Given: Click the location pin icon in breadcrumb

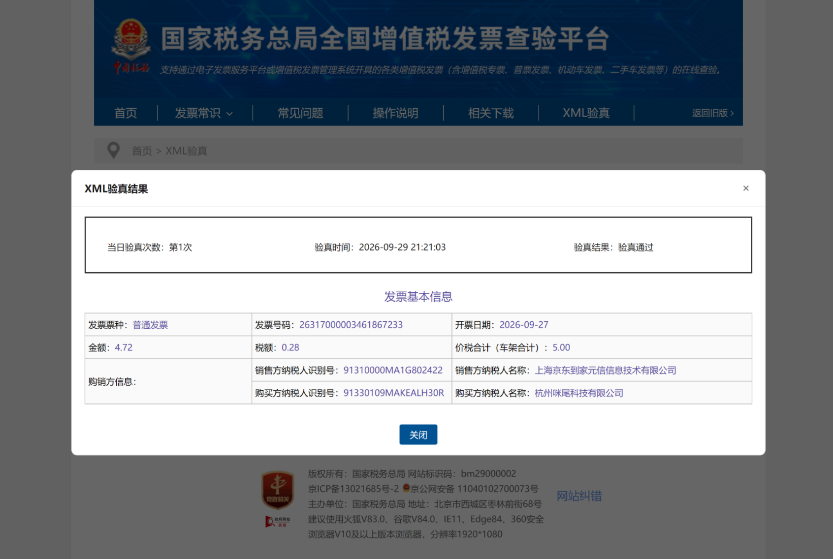Looking at the screenshot, I should (x=113, y=151).
